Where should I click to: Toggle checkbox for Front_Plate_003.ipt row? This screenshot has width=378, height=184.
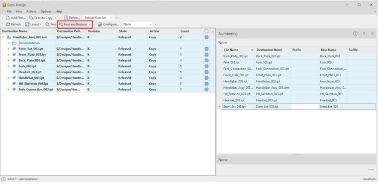[x=207, y=55]
